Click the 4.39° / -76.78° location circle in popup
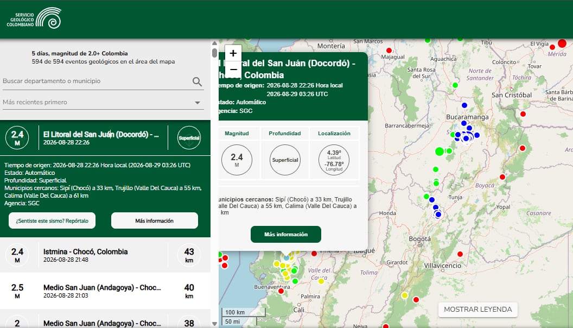 (x=334, y=160)
